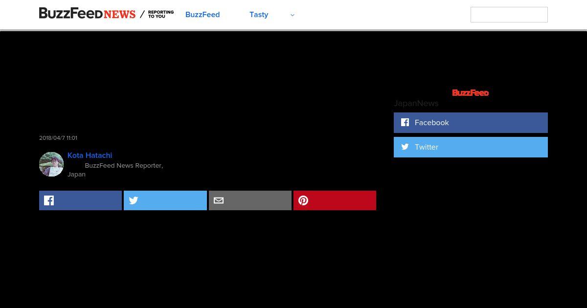Click the JapanNews sidebar text

pyautogui.click(x=416, y=103)
